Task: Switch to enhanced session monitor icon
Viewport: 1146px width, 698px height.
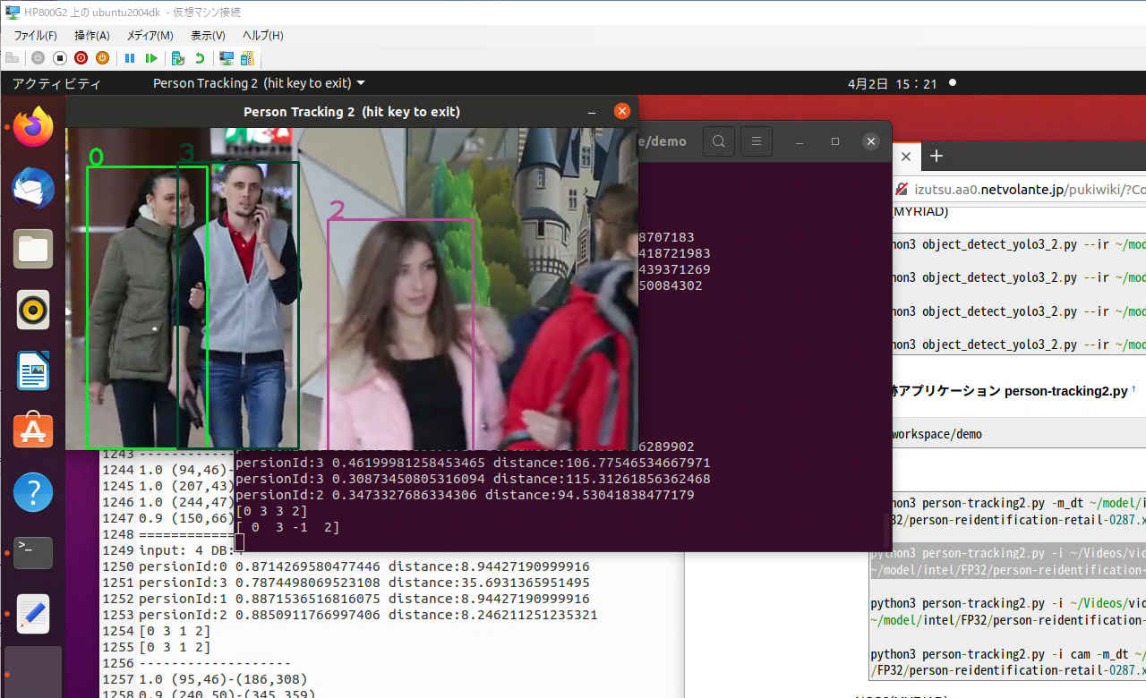Action: point(227,58)
